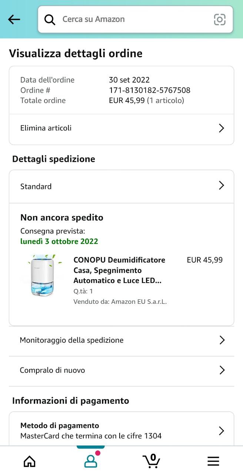Expand the Standard shipping chevron
The width and height of the screenshot is (243, 476).
222,186
